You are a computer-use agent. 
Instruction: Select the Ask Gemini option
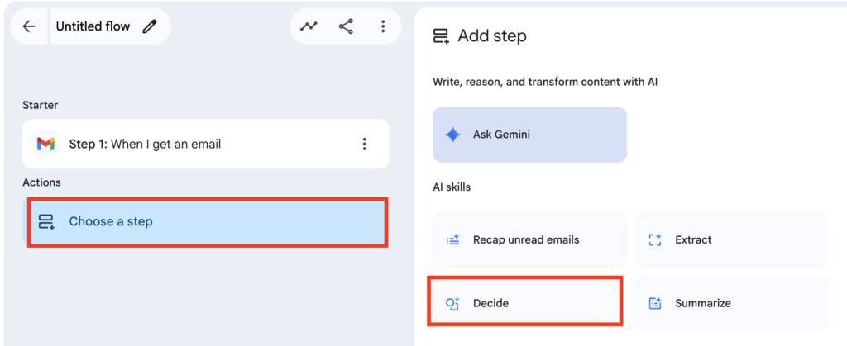529,135
